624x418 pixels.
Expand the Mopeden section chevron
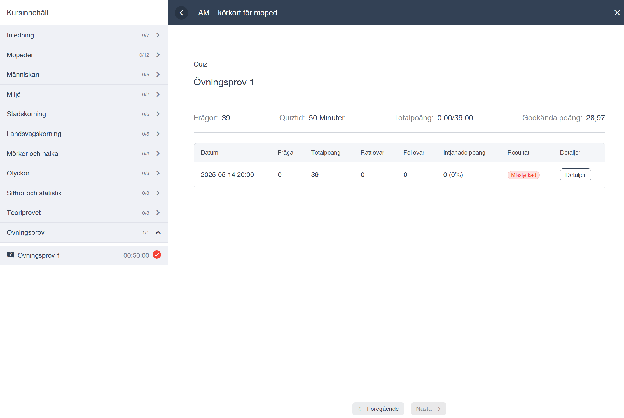click(158, 55)
